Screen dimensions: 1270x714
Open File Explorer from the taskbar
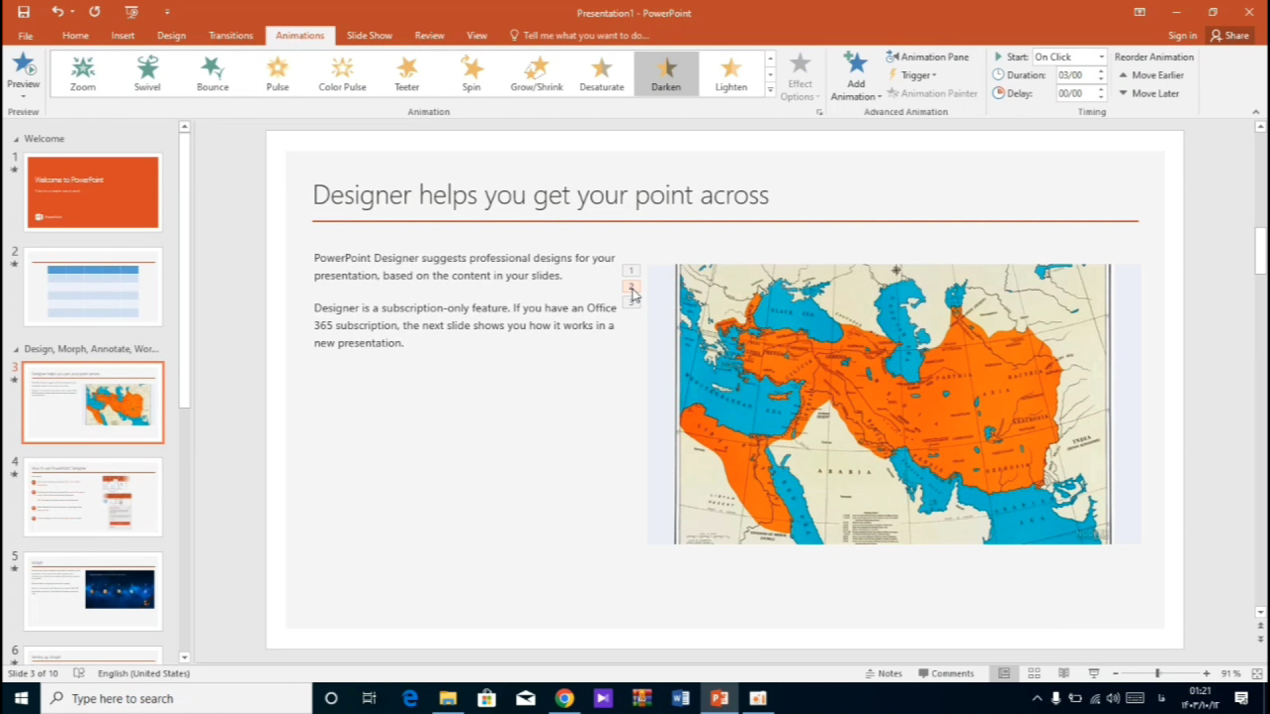pyautogui.click(x=448, y=698)
